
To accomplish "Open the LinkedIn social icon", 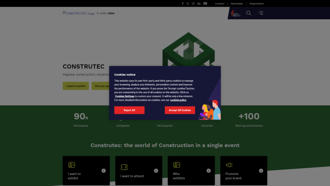I will click(x=199, y=4).
